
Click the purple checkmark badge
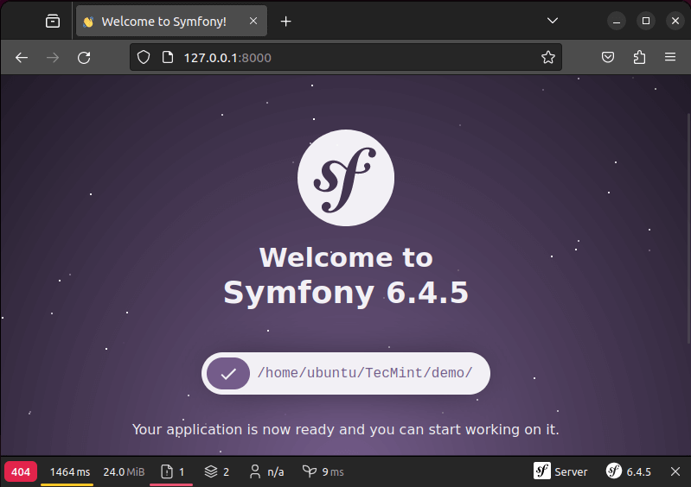pos(228,374)
